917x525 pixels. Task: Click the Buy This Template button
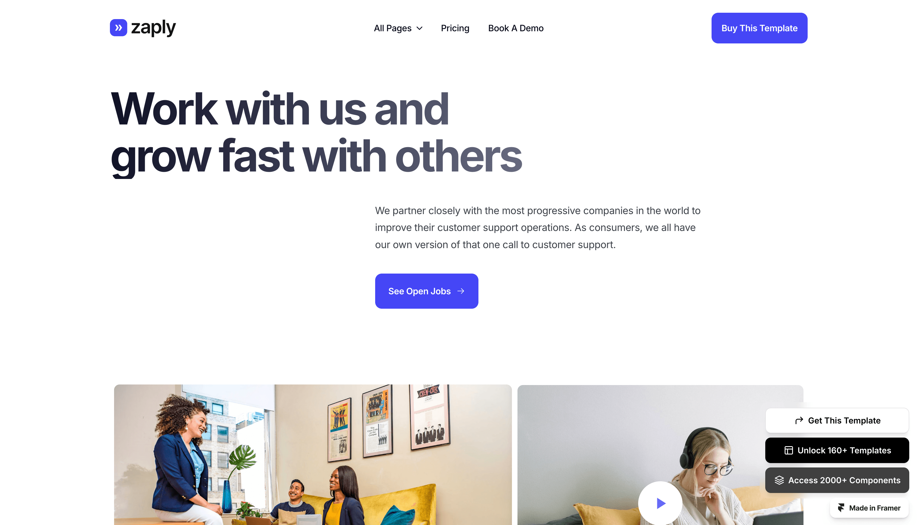click(759, 28)
